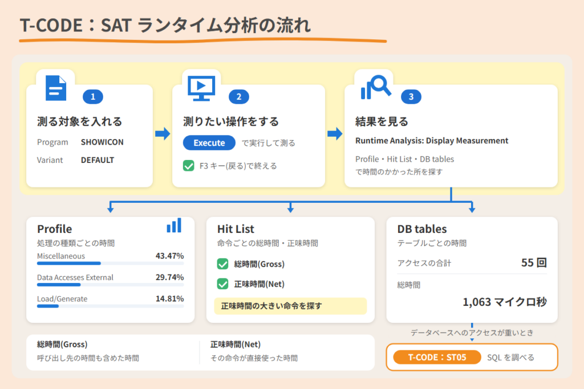Screen dimensions: 584x389
Task: Click the Miscellaneous label
Action: (x=60, y=256)
